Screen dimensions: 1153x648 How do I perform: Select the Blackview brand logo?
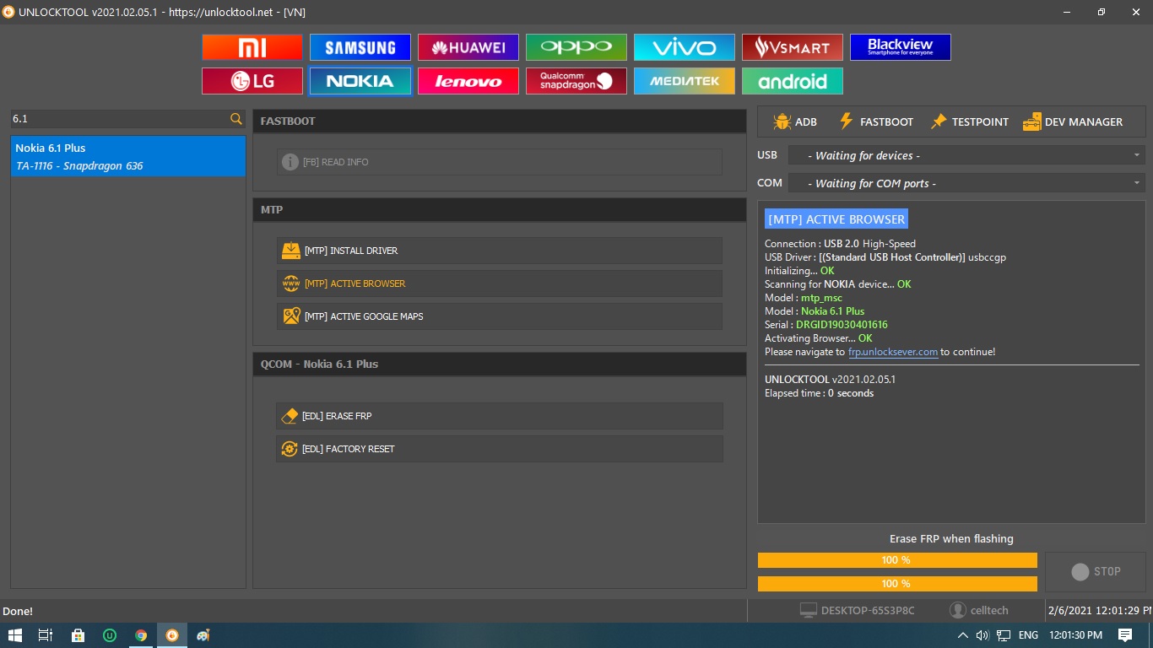pos(901,47)
